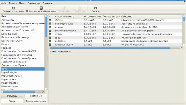The image size is (186, 105).
Task: Select Графические оболочки/Прочее category
Action: (23, 58)
